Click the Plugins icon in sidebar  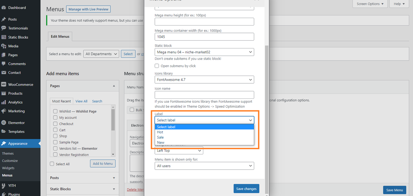point(4,194)
